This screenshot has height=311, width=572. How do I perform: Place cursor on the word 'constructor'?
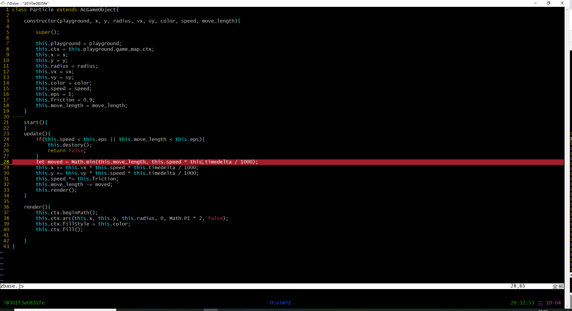coord(40,21)
